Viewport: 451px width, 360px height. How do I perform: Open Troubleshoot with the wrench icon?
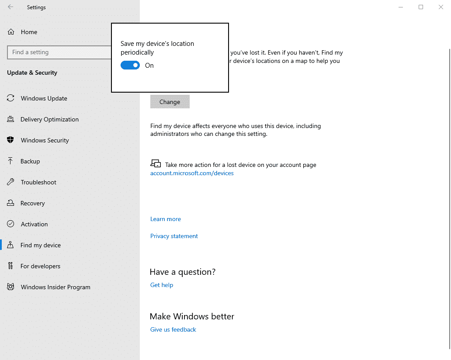click(10, 182)
